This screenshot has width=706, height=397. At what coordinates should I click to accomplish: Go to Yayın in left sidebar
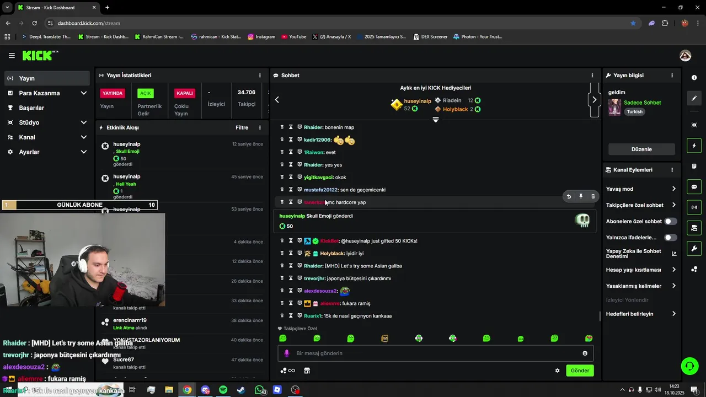47,78
